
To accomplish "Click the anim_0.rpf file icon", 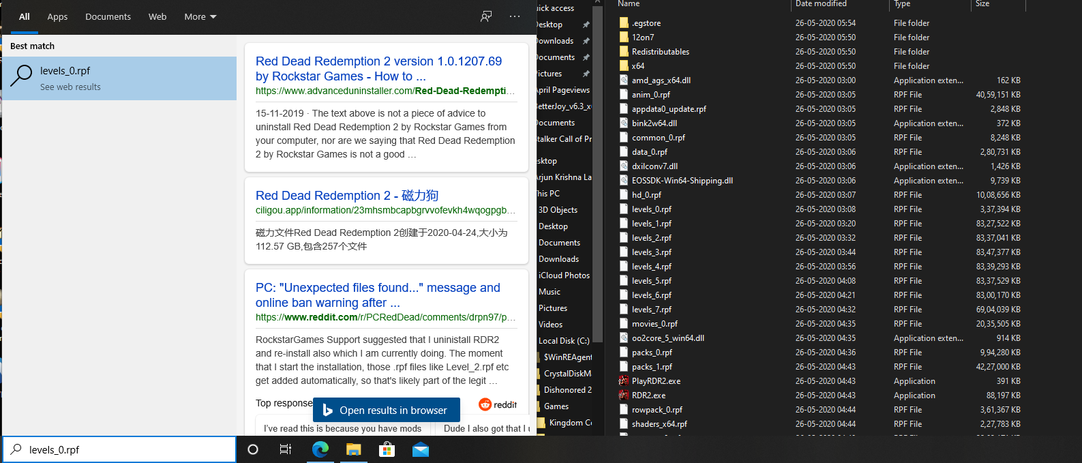I will (x=623, y=94).
